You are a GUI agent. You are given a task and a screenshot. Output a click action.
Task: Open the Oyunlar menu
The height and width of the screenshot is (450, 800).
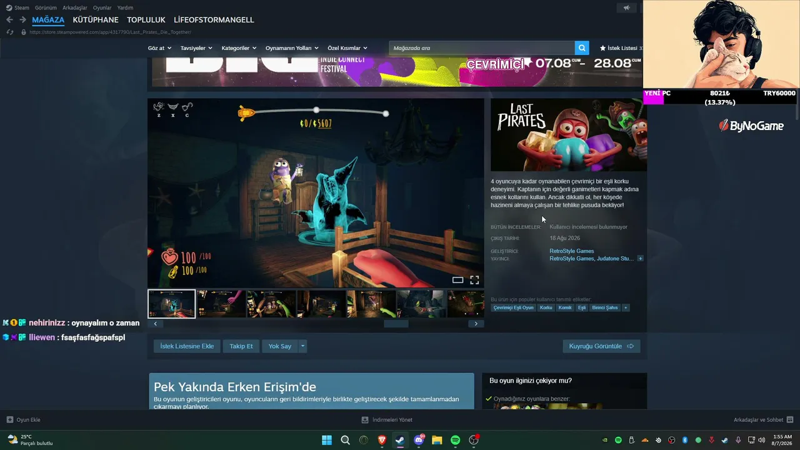point(102,8)
